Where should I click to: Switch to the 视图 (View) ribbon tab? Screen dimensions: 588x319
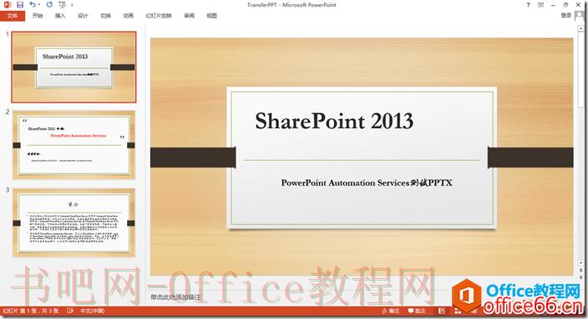click(212, 16)
